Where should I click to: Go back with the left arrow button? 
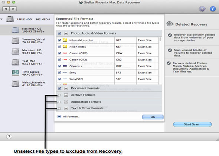tap(6, 9)
